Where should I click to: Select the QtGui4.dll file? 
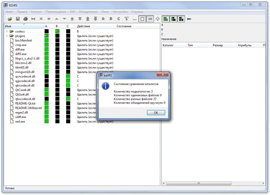coord(22,94)
